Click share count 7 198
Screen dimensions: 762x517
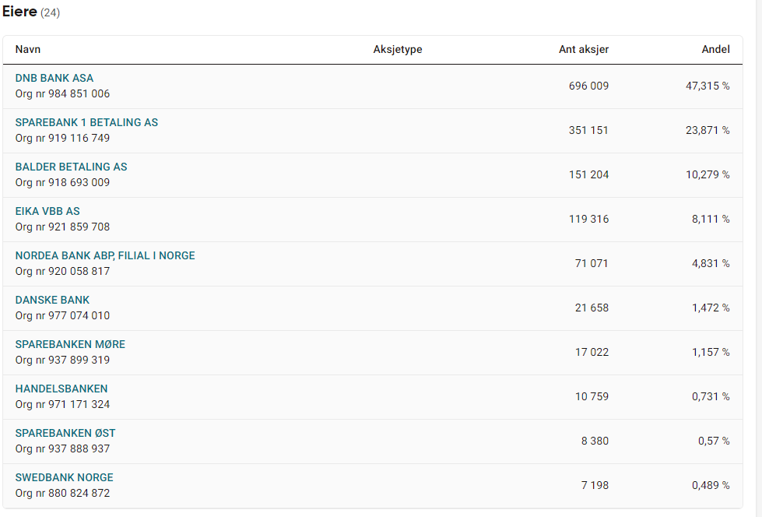coord(595,485)
